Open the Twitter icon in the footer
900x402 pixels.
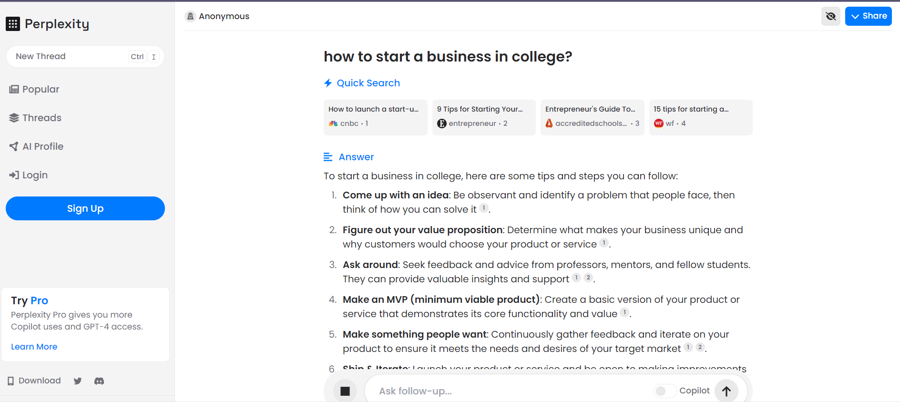point(78,381)
